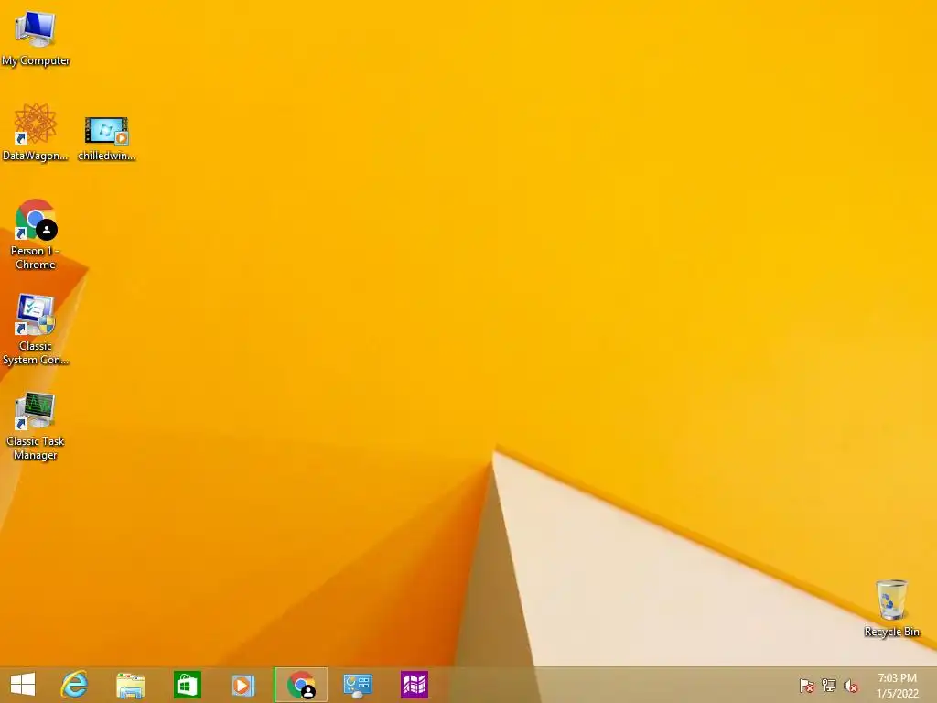937x703 pixels.
Task: Click the DataWagon... icon label text
Action: 36,156
